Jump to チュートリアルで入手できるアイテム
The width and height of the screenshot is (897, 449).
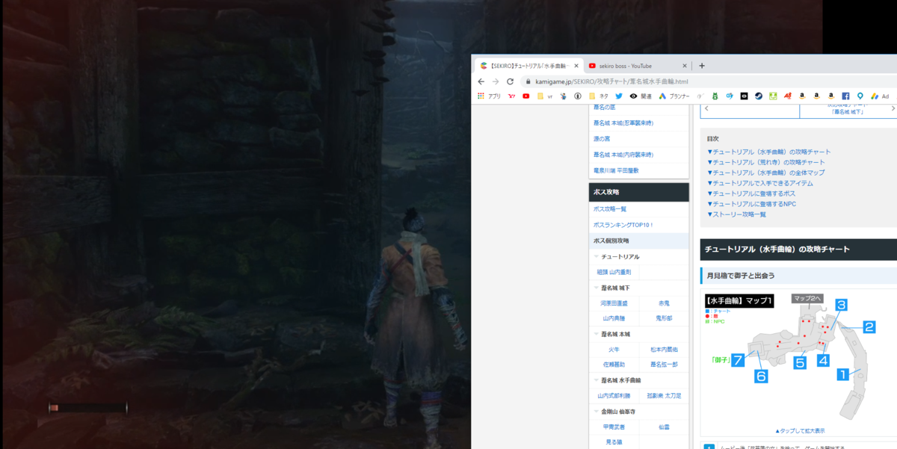coord(760,183)
